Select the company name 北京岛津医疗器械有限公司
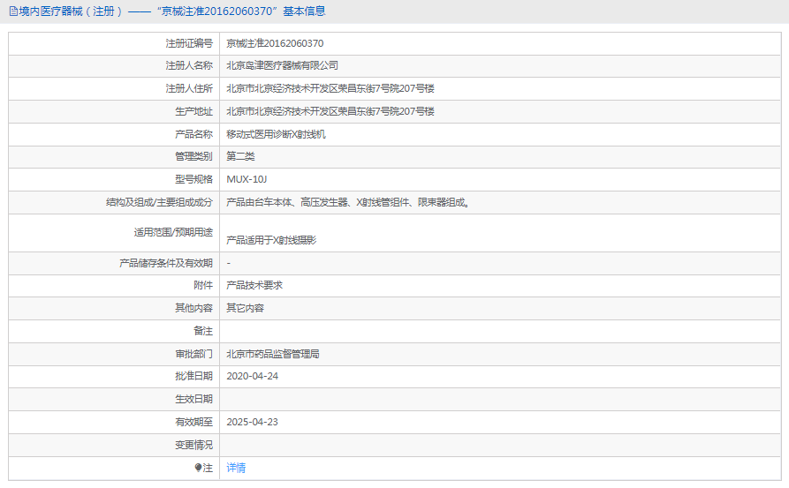This screenshot has height=488, width=789. [282, 65]
